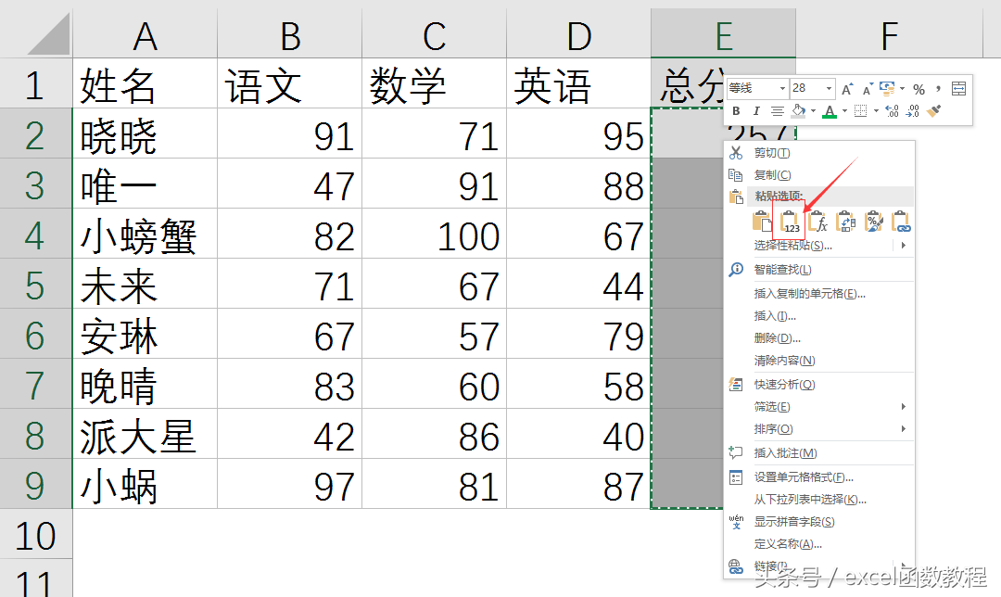The width and height of the screenshot is (1001, 597).
Task: Choose the transpose paste option icon
Action: (x=846, y=222)
